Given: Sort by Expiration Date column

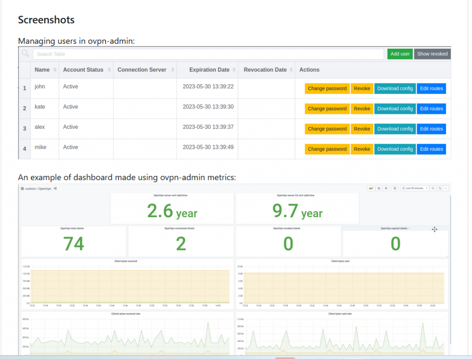Looking at the screenshot, I should 209,70.
